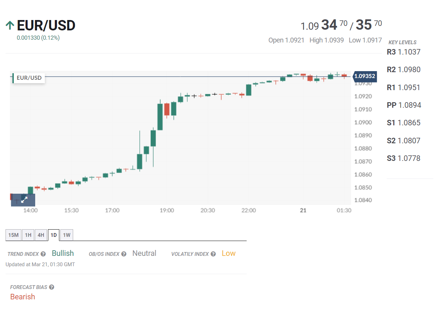Click the EUR/USD heading title
435x318 pixels.
(x=46, y=26)
